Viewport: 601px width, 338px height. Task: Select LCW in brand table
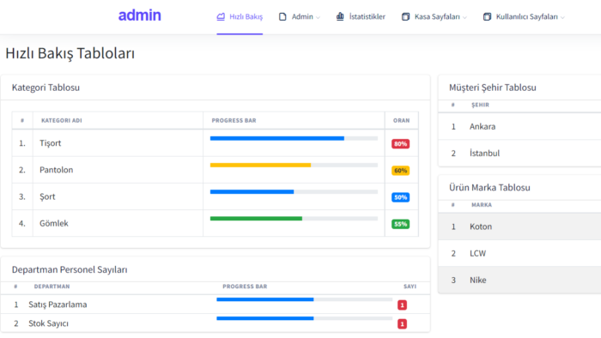tap(519, 253)
